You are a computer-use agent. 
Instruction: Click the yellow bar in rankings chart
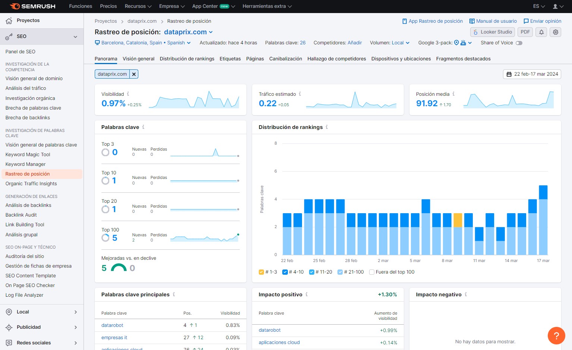[x=458, y=220]
